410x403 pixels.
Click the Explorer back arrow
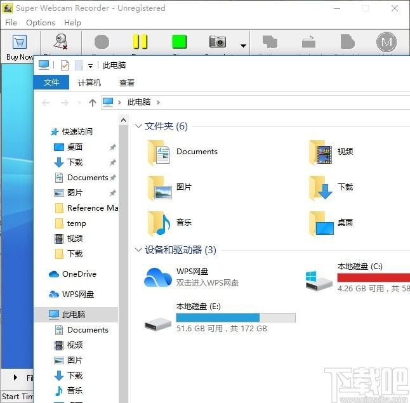[x=46, y=103]
